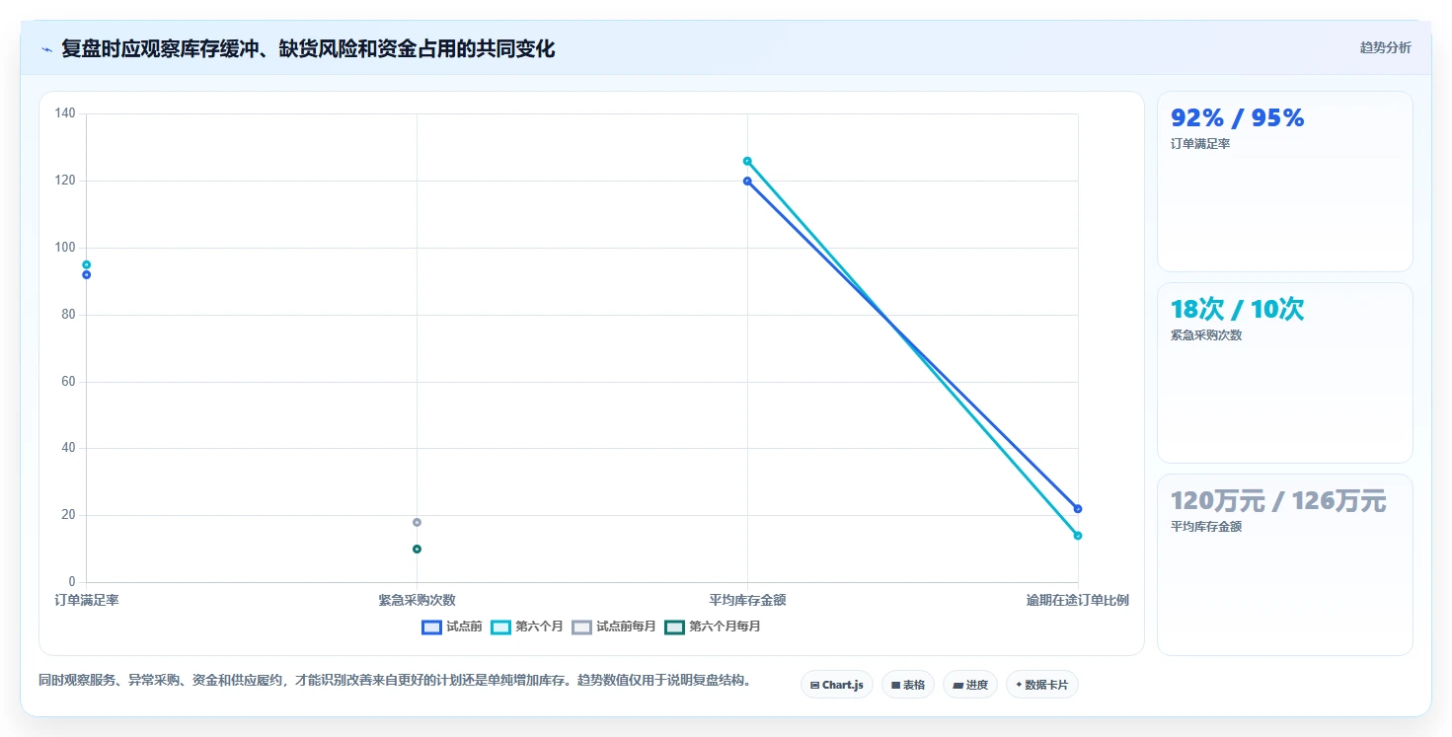Screen dimensions: 1452x737
Task: Click the chart title 复盘时应观察库存缓冲 heading
Action: click(308, 48)
